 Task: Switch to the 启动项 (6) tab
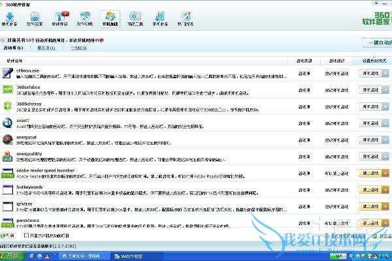[x=13, y=48]
